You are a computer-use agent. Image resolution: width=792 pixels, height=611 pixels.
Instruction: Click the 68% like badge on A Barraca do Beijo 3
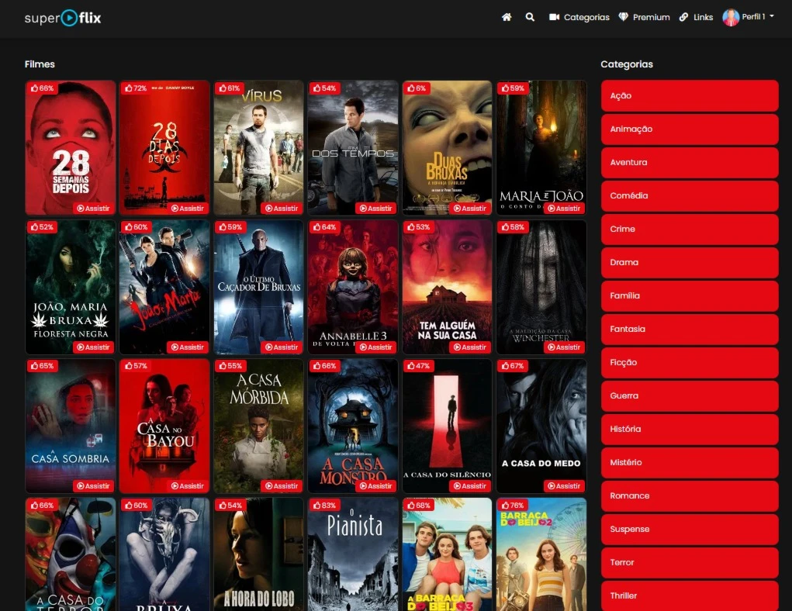click(419, 505)
